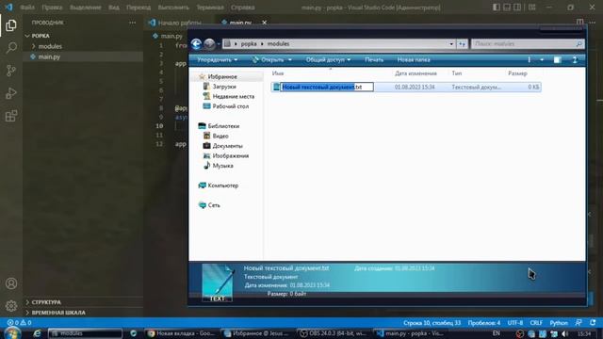Open the Выделение menu
The height and width of the screenshot is (339, 603).
point(86,8)
